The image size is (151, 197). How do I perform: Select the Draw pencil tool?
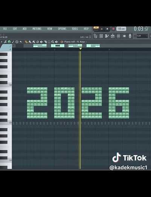[x=26, y=42]
